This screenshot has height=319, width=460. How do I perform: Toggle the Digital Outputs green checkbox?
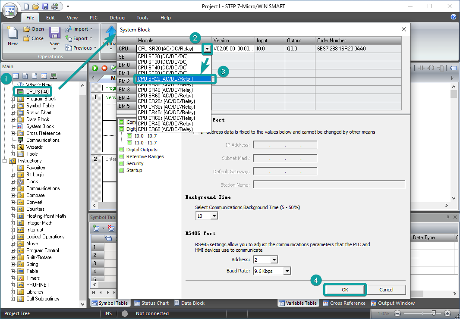pyautogui.click(x=121, y=150)
